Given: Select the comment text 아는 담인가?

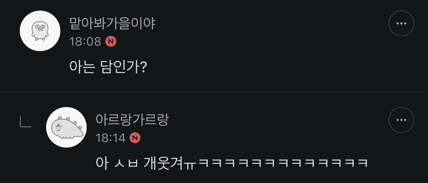Looking at the screenshot, I should (x=108, y=66).
